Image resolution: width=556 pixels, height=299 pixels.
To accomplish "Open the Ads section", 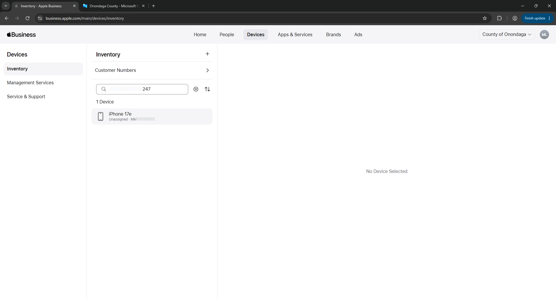I will [358, 34].
